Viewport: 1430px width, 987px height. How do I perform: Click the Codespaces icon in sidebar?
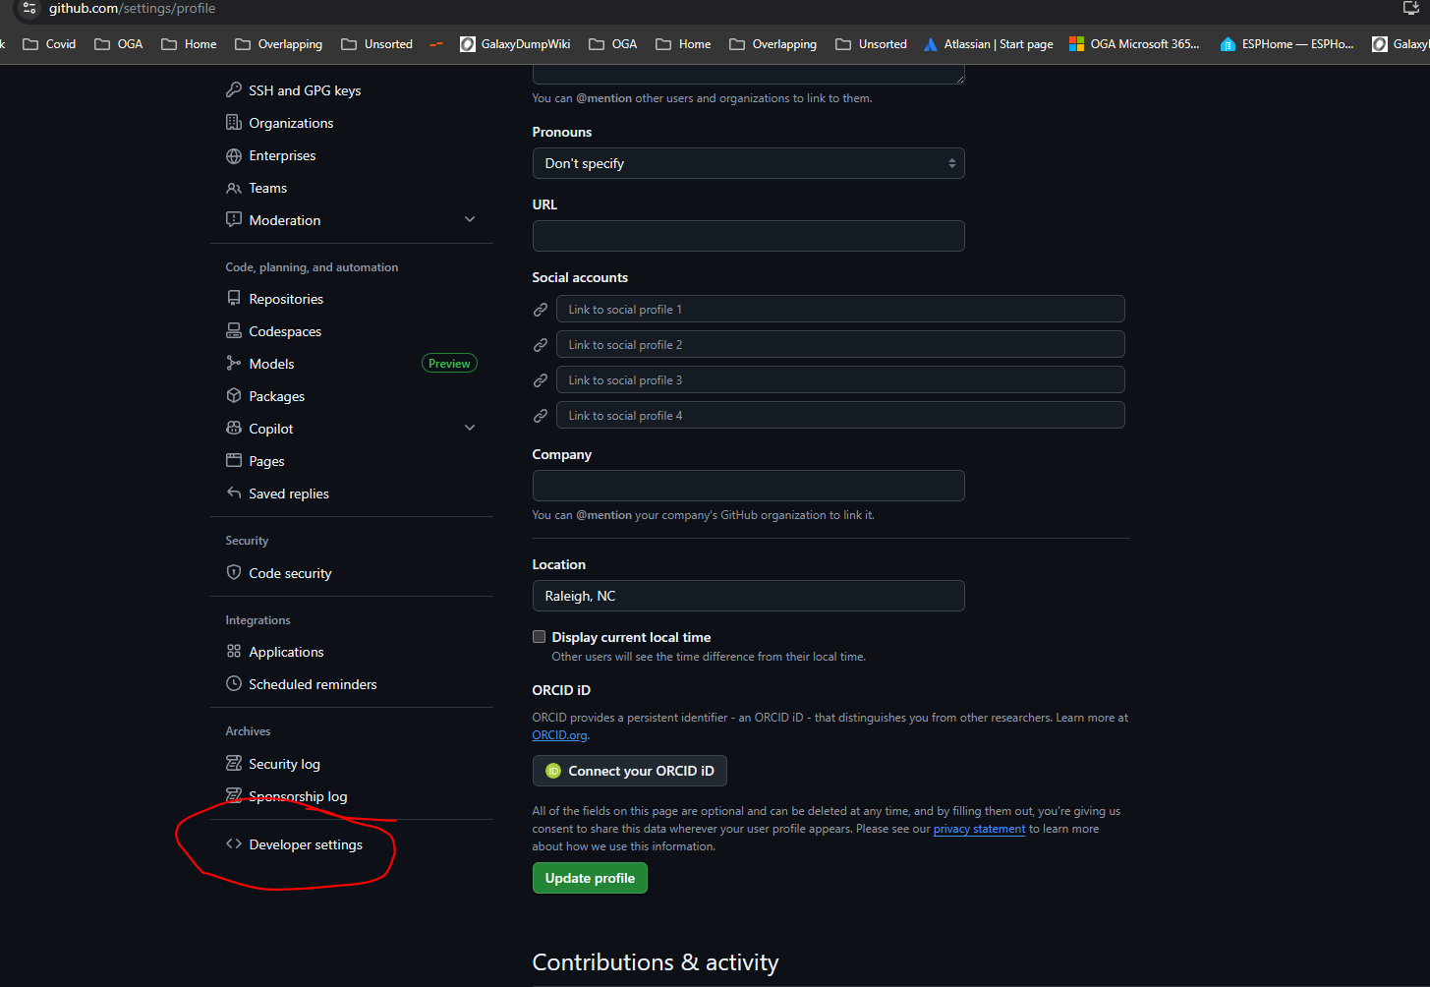click(234, 331)
